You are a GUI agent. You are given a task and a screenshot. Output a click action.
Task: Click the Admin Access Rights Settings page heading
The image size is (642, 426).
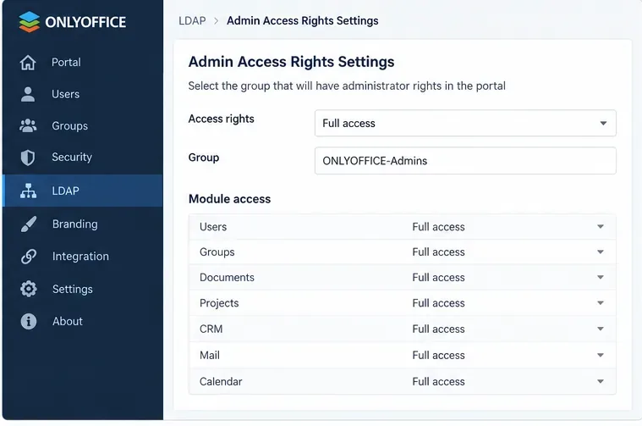[x=291, y=62]
